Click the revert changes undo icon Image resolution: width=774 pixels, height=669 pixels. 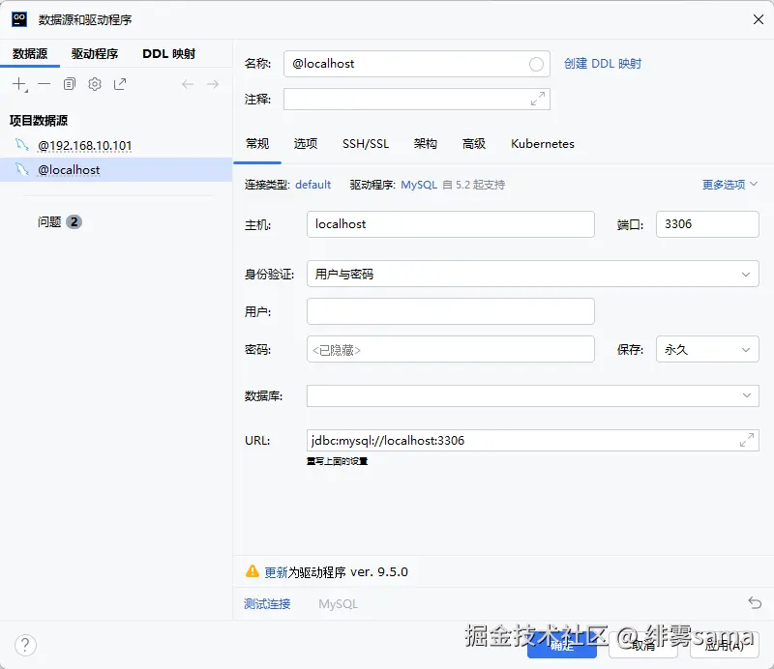coord(755,602)
